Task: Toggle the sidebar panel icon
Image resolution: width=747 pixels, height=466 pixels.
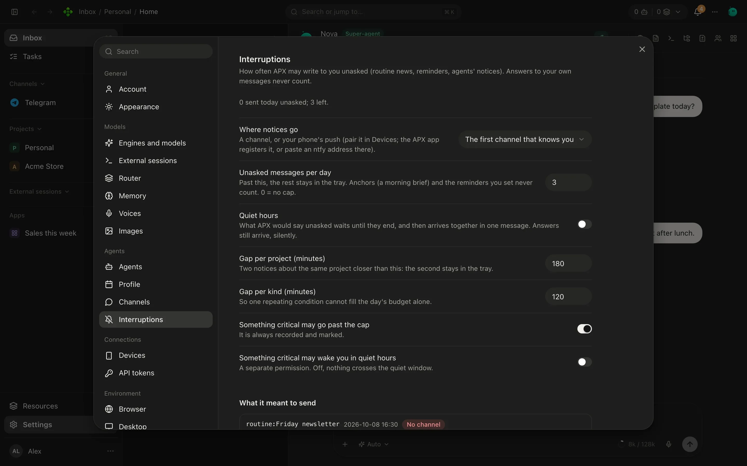Action: [x=15, y=12]
